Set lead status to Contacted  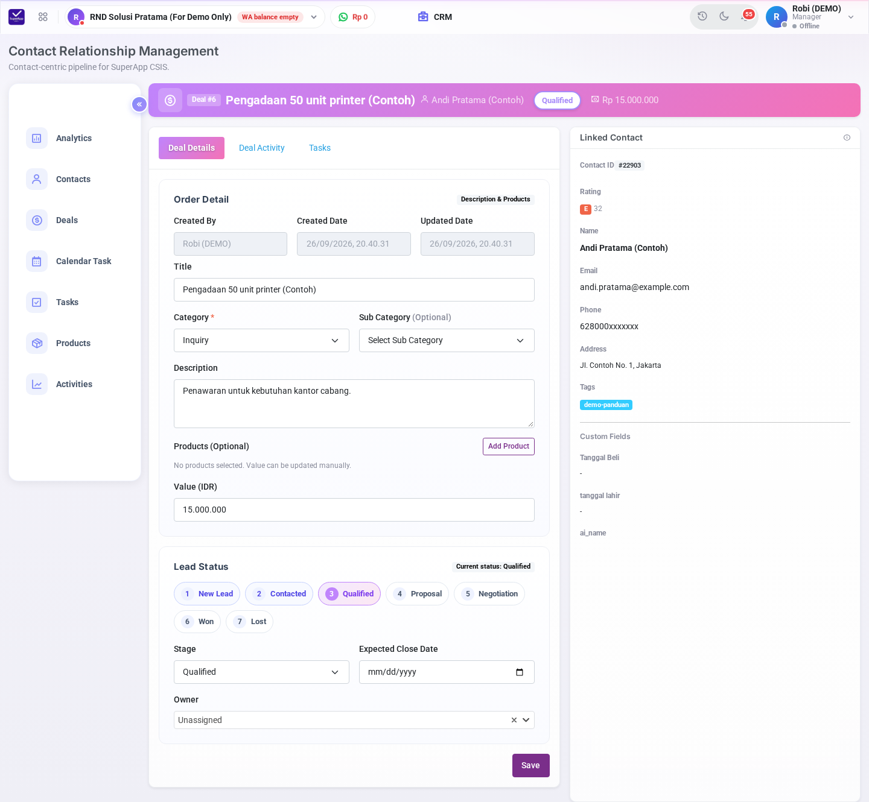(279, 594)
